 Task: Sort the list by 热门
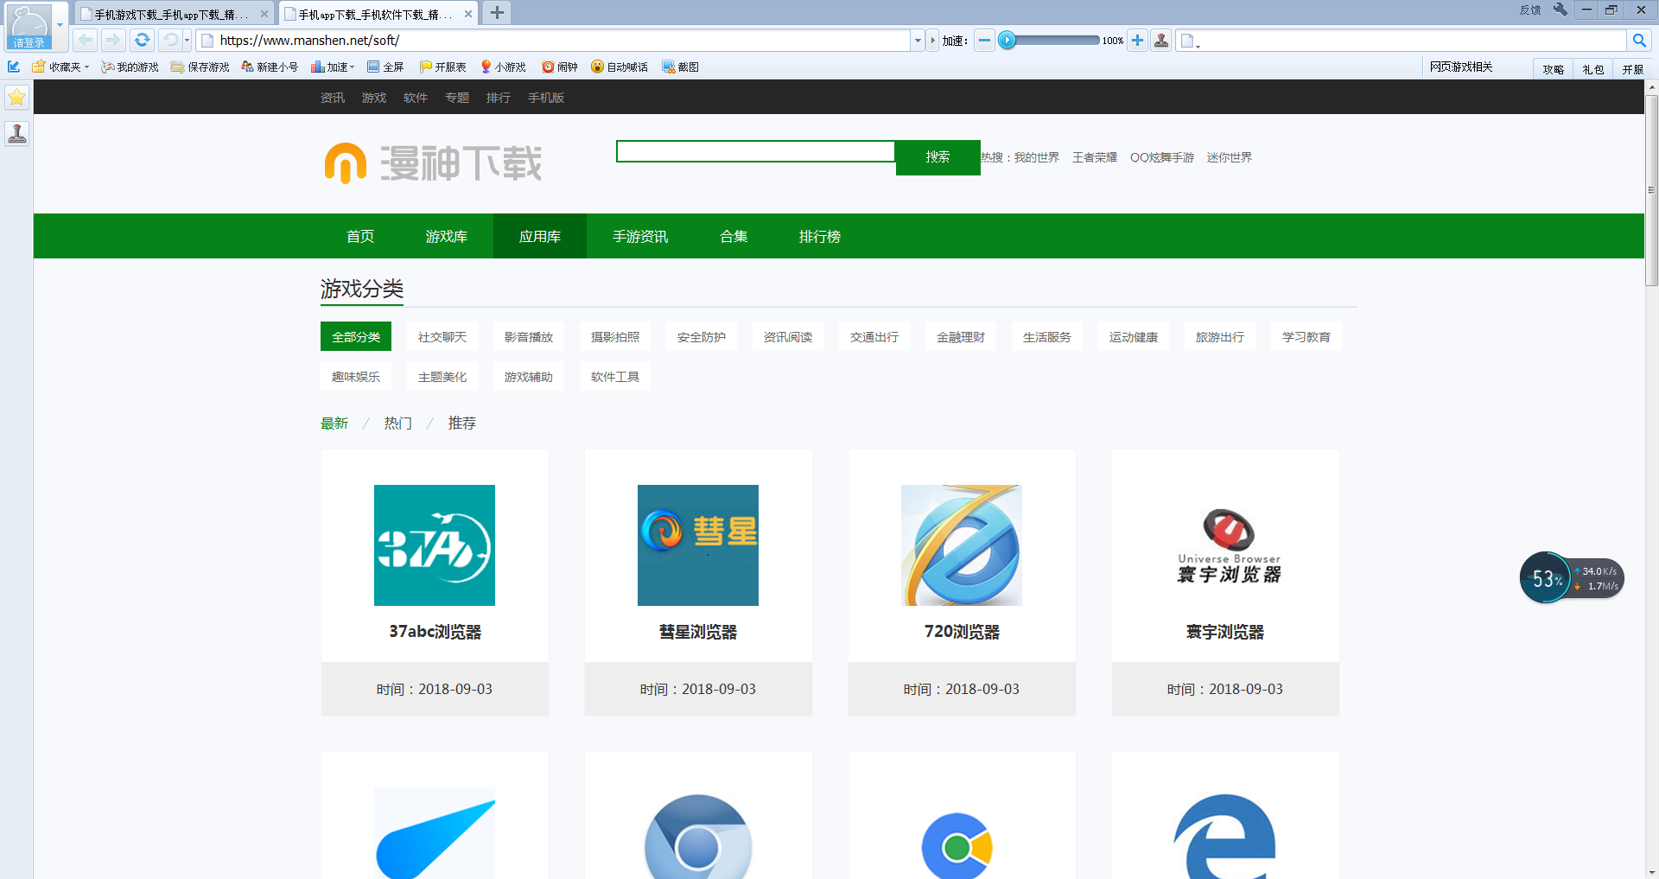(x=398, y=423)
